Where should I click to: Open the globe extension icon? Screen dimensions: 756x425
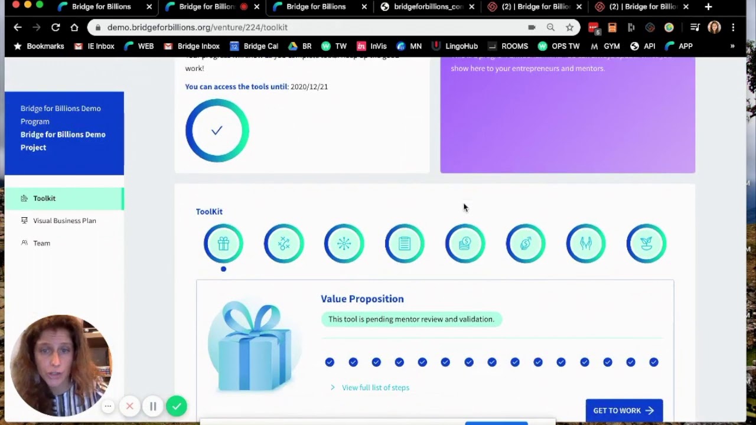click(669, 27)
